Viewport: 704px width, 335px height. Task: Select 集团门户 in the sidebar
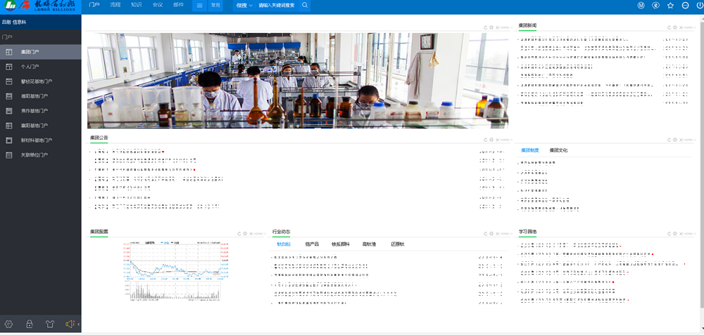(x=40, y=52)
